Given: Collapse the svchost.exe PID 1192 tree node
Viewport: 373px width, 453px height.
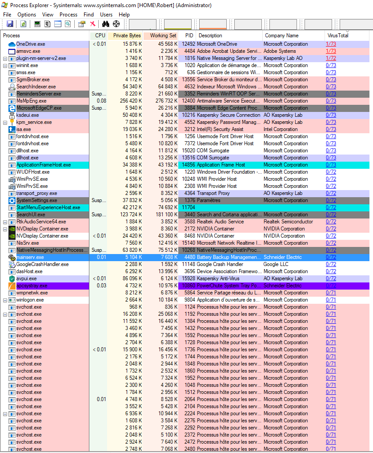Looking at the screenshot, I should pos(5,314).
